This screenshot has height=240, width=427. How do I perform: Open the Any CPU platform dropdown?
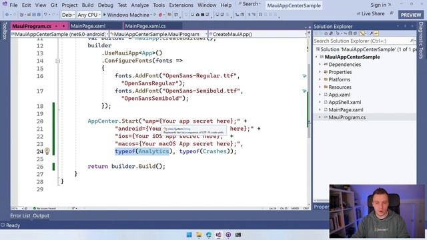(89, 15)
